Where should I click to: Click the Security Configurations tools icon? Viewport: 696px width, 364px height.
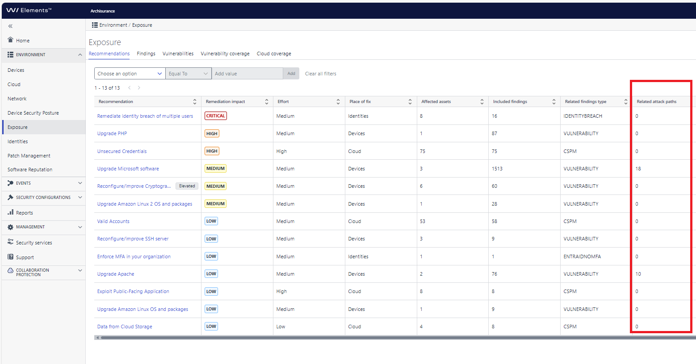(x=10, y=198)
